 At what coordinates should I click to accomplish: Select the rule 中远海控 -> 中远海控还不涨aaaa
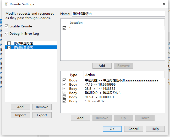(113, 80)
